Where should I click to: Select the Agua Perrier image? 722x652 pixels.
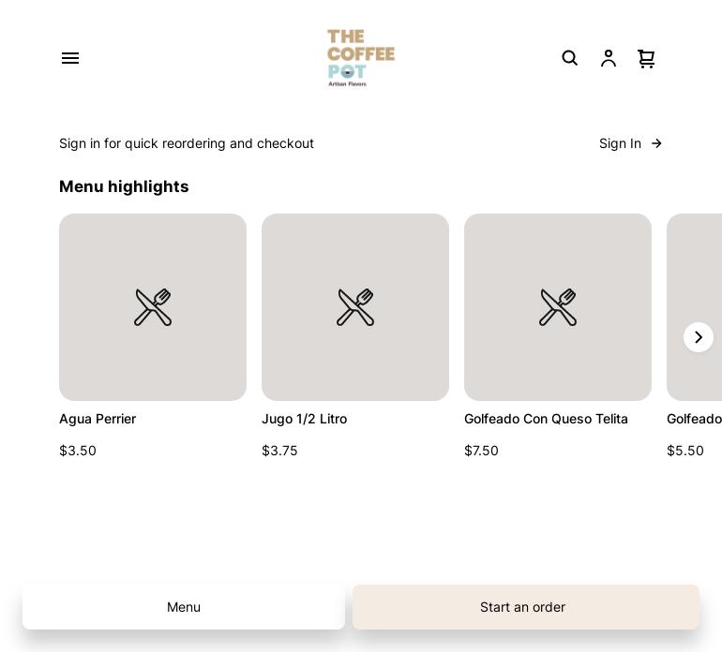click(x=153, y=307)
